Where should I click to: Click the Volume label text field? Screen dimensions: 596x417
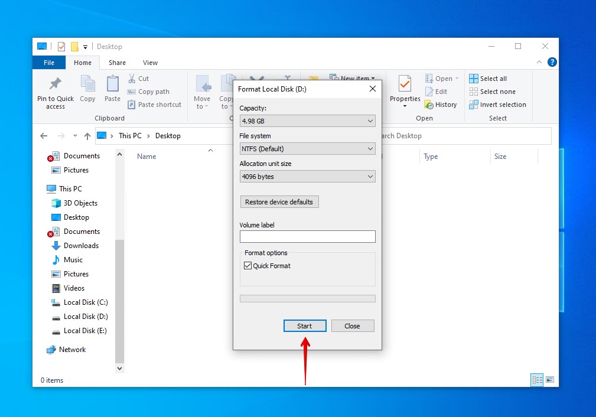(308, 236)
